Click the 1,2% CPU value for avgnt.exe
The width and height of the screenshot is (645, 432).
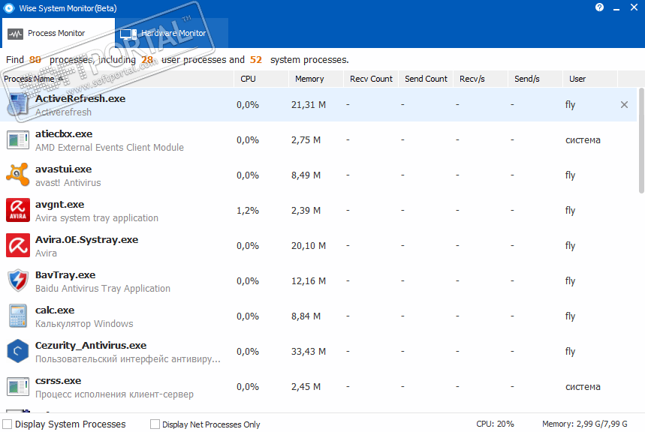[248, 211]
